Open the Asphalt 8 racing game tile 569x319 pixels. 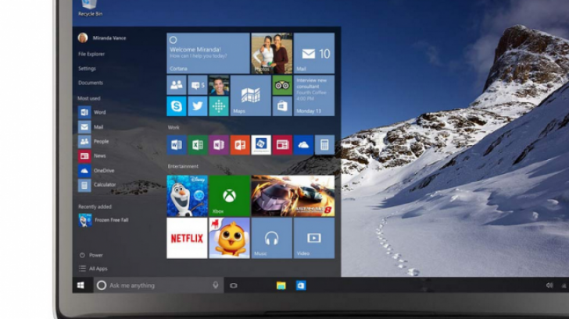tap(293, 196)
